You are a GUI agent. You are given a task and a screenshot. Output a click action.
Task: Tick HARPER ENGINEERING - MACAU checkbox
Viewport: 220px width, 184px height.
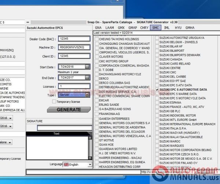[x=97, y=158]
